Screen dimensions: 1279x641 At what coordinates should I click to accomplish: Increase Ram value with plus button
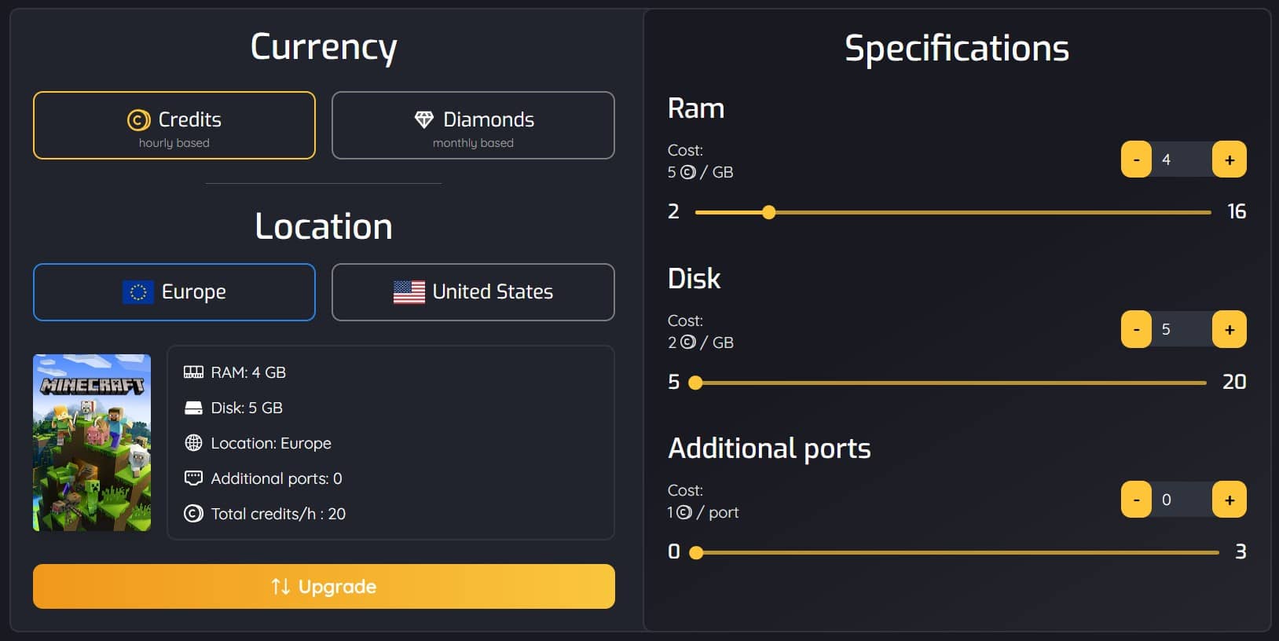[1230, 159]
